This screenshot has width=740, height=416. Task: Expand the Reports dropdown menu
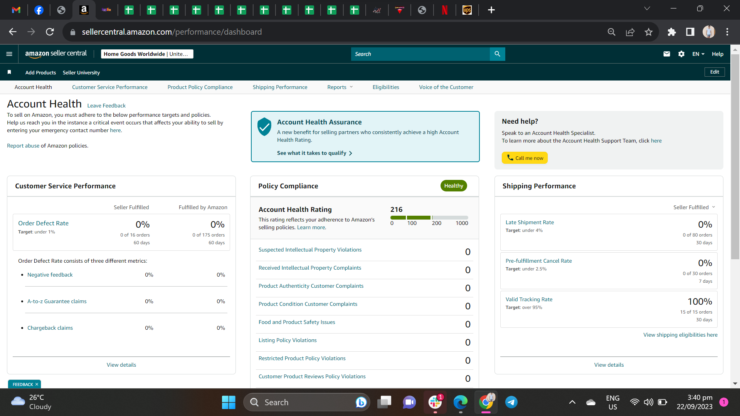(x=340, y=87)
